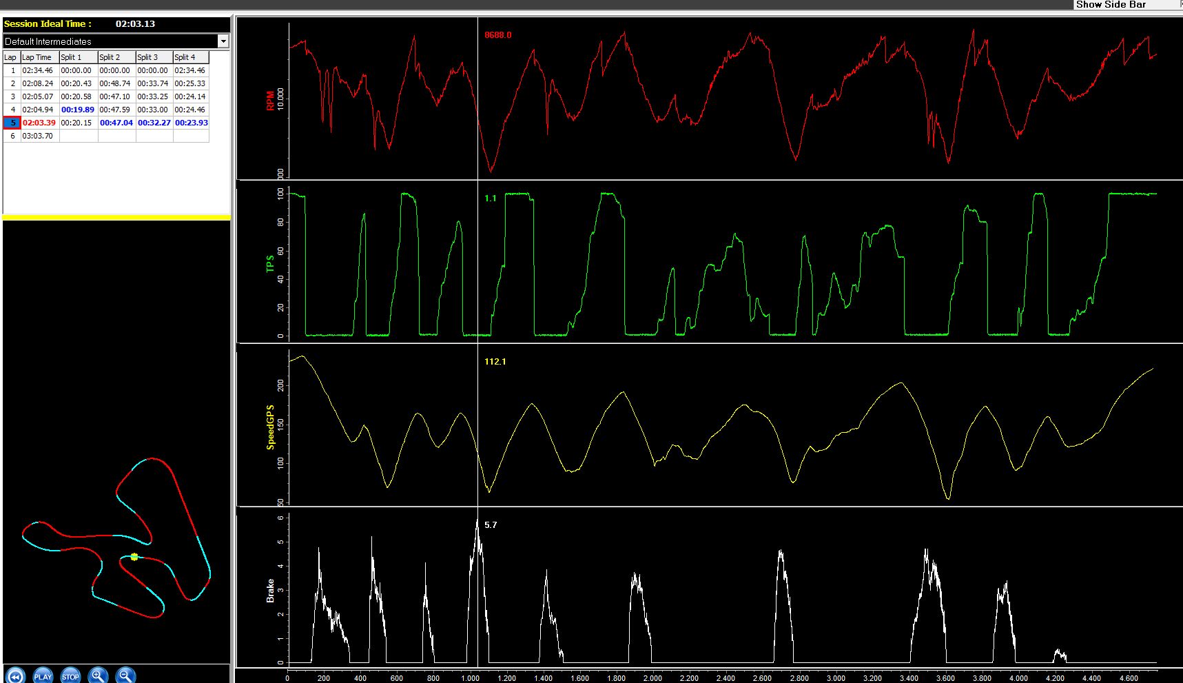This screenshot has height=683, width=1183.
Task: Click the Split 1 column header
Action: [x=77, y=57]
